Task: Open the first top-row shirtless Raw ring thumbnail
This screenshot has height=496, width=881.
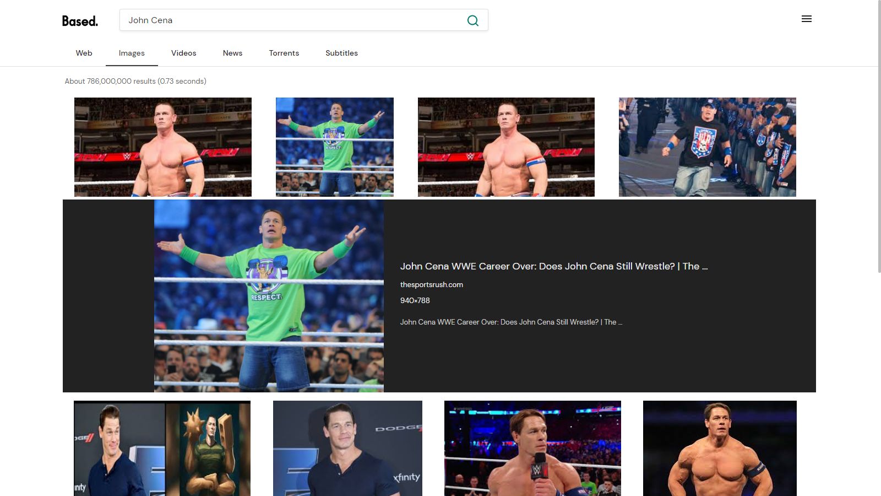Action: [x=163, y=147]
